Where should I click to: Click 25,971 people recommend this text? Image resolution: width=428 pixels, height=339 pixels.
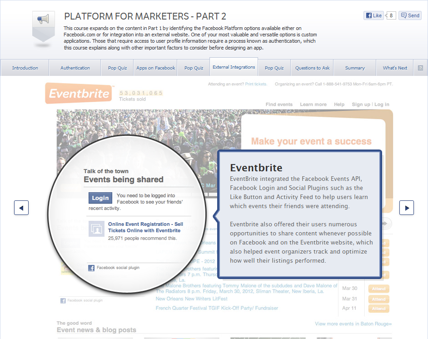pyautogui.click(x=143, y=238)
